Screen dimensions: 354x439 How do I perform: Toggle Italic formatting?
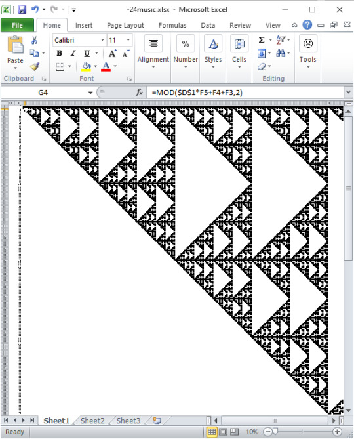73,53
